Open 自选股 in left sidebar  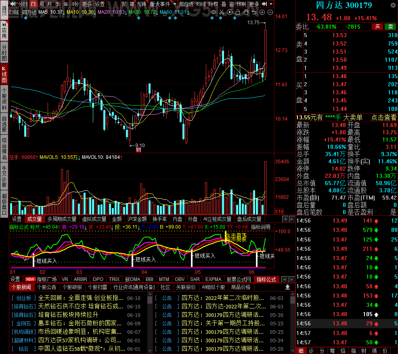pos(4,124)
